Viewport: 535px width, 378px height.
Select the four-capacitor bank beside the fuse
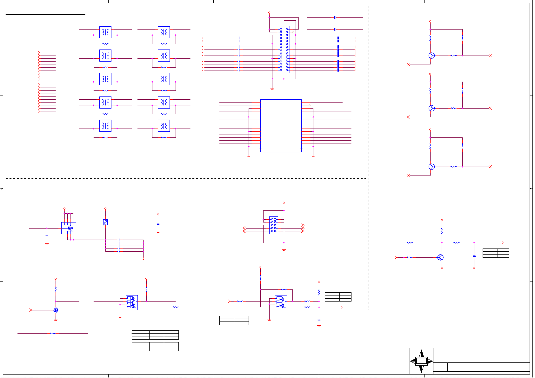[x=118, y=246]
